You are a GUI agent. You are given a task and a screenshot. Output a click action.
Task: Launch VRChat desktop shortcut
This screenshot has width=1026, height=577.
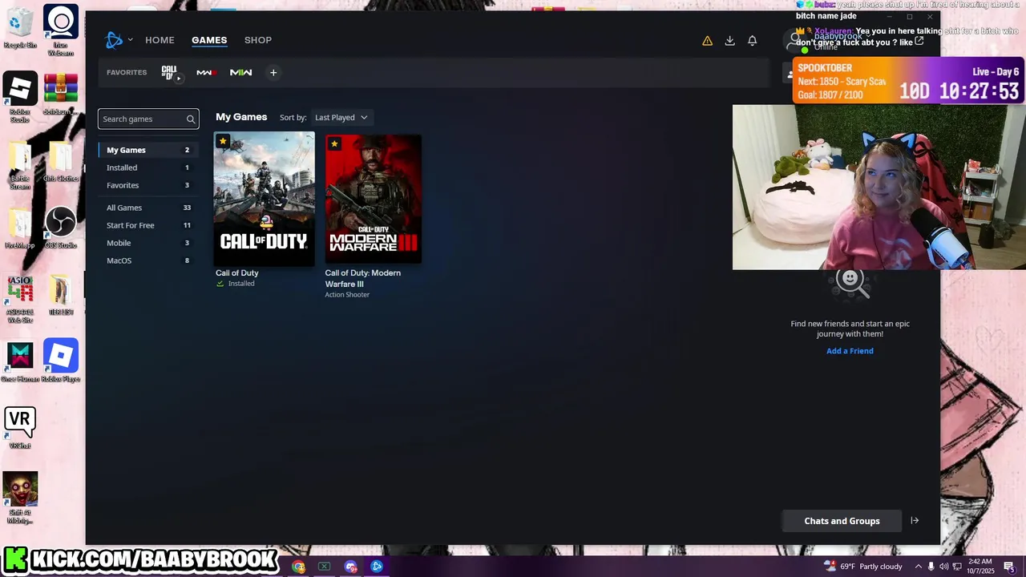click(20, 428)
